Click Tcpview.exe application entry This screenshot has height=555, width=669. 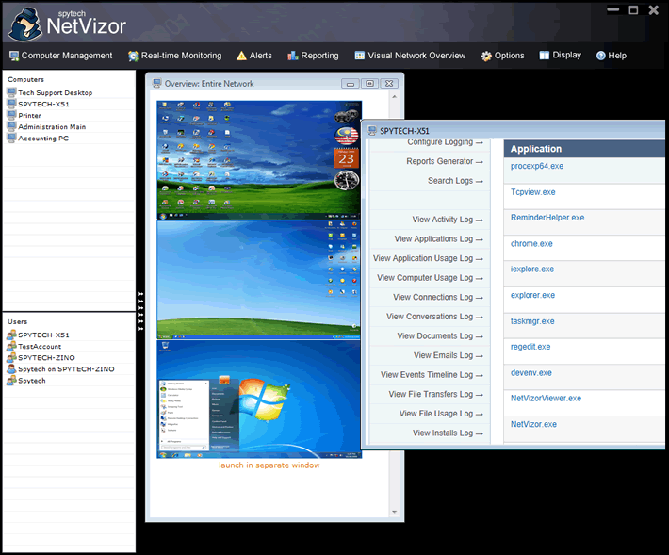click(x=533, y=192)
